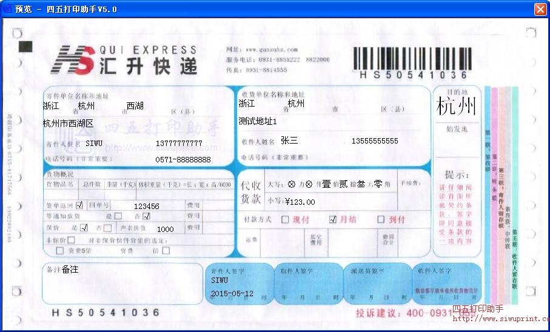Click sender province 浙江 under 寄件单位名称和地址
The image size is (550, 332).
(x=51, y=105)
